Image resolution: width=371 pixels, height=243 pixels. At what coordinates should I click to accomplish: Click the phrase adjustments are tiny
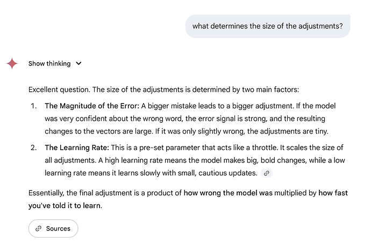pyautogui.click(x=294, y=131)
